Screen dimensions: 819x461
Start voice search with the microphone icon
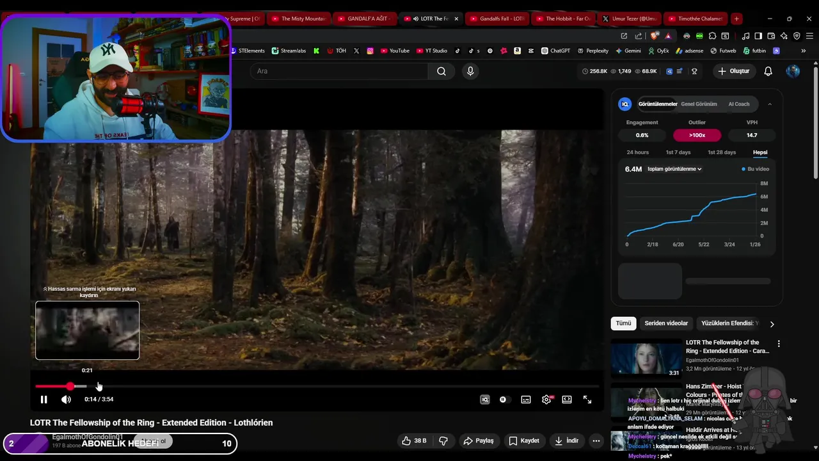tap(470, 71)
